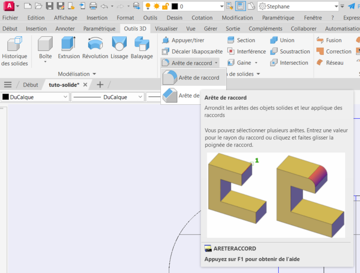Switch to the Visualiser ribbon tab

pos(166,29)
